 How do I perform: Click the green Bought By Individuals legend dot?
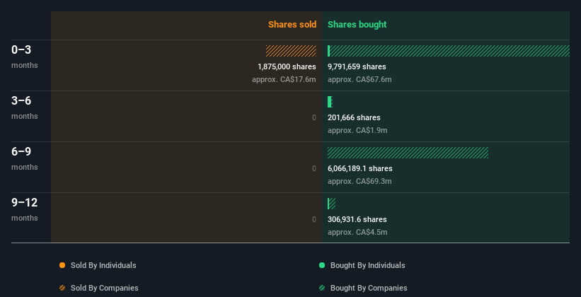(322, 265)
